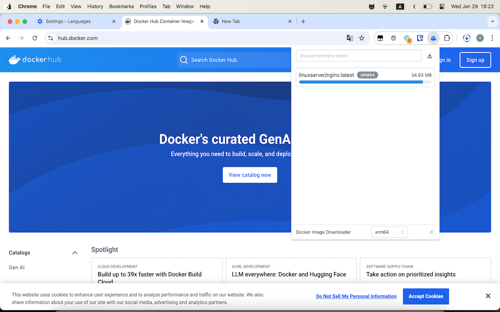500x312 pixels.
Task: Click the search magnifier icon
Action: point(184,60)
